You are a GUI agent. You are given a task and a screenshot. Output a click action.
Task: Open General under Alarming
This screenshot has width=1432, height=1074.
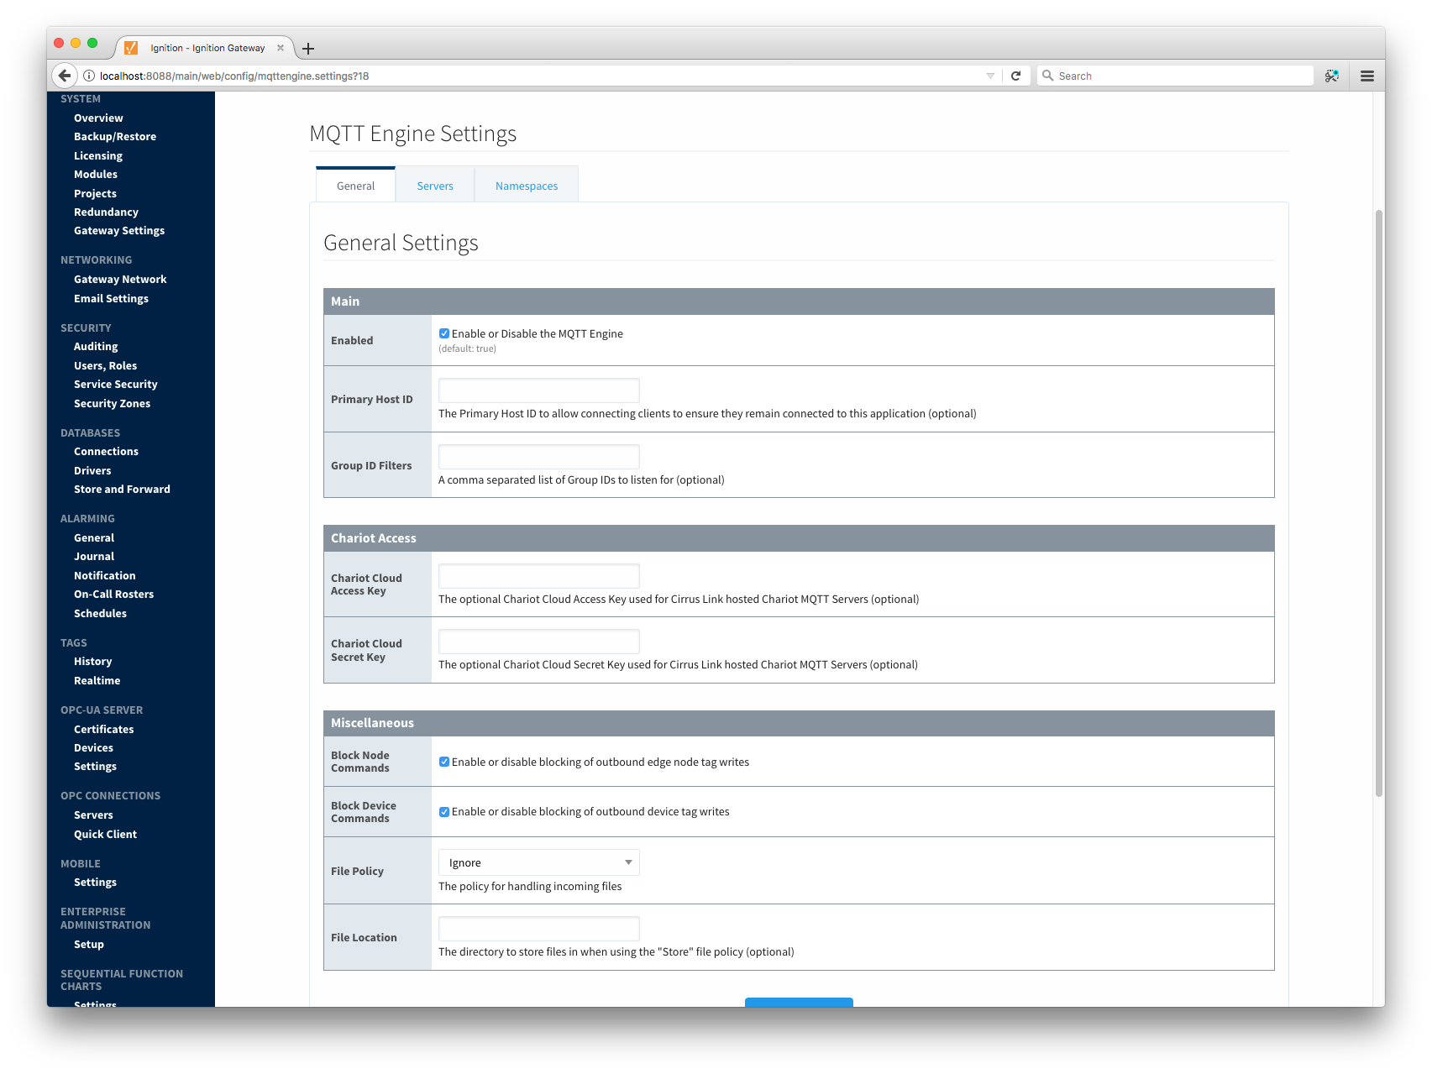[x=94, y=538]
